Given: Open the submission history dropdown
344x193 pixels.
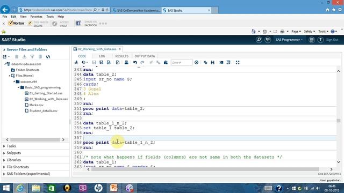Looking at the screenshot, I should pyautogui.click(x=85, y=63).
